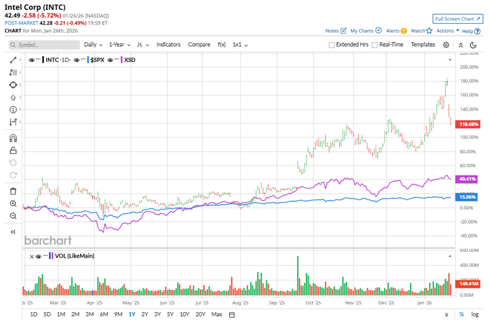Viewport: 490px width, 324px height.
Task: Select the trend line drawing tool
Action: [x=13, y=60]
